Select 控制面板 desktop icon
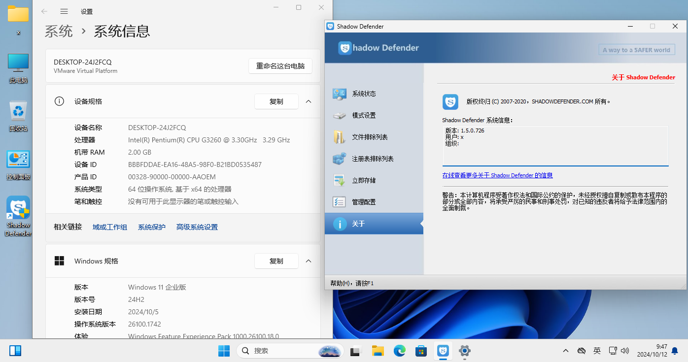The height and width of the screenshot is (362, 688). click(18, 165)
